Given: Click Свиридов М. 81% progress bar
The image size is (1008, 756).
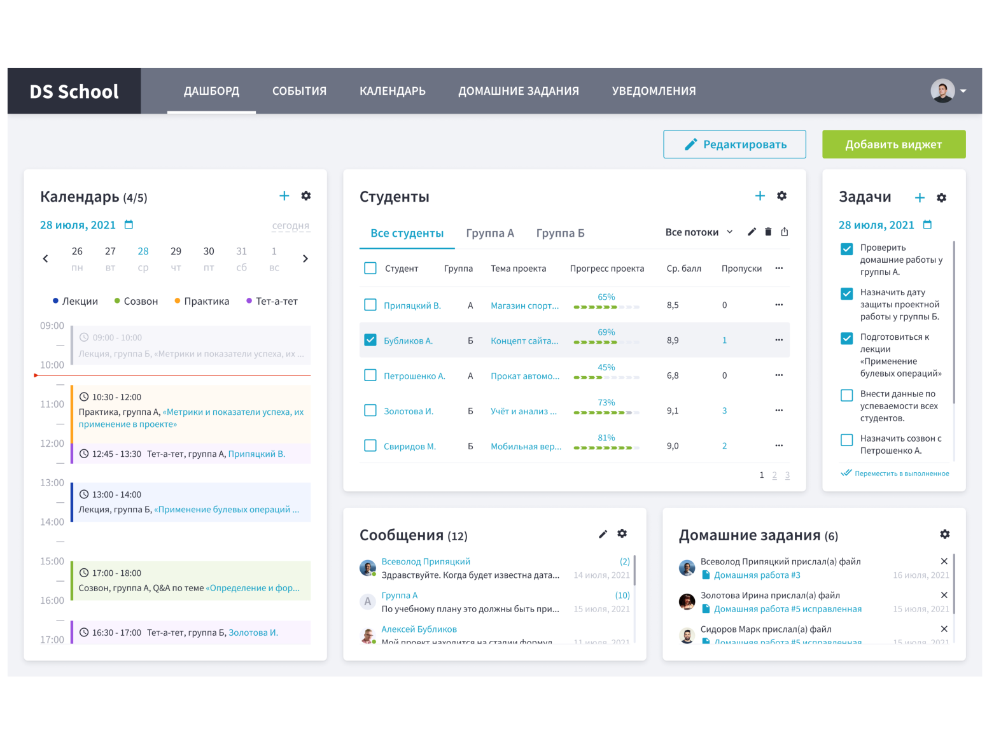Looking at the screenshot, I should [x=606, y=447].
